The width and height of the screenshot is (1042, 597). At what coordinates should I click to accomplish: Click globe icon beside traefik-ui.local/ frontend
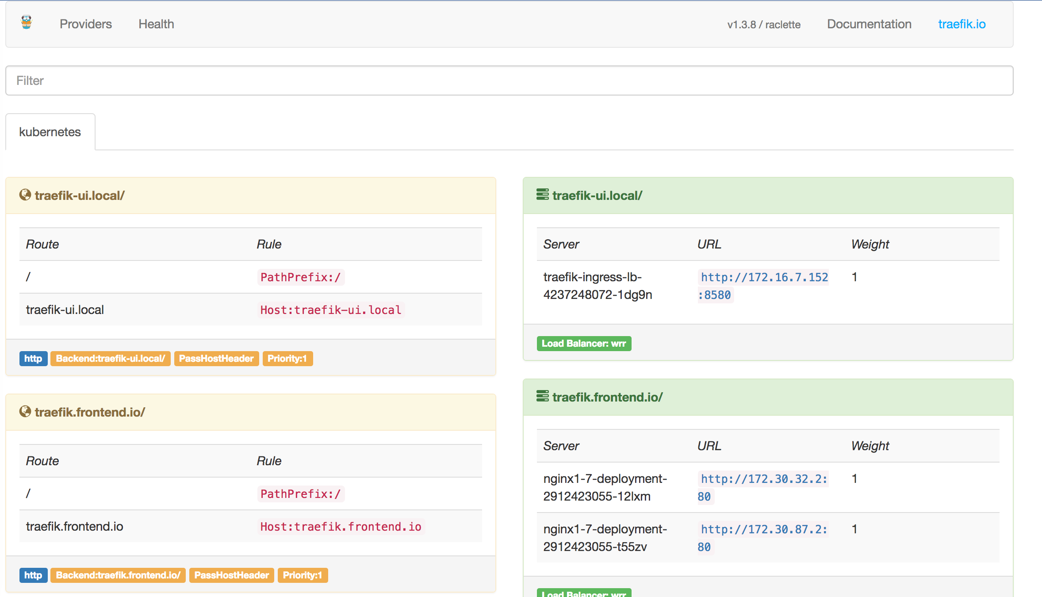tap(25, 195)
